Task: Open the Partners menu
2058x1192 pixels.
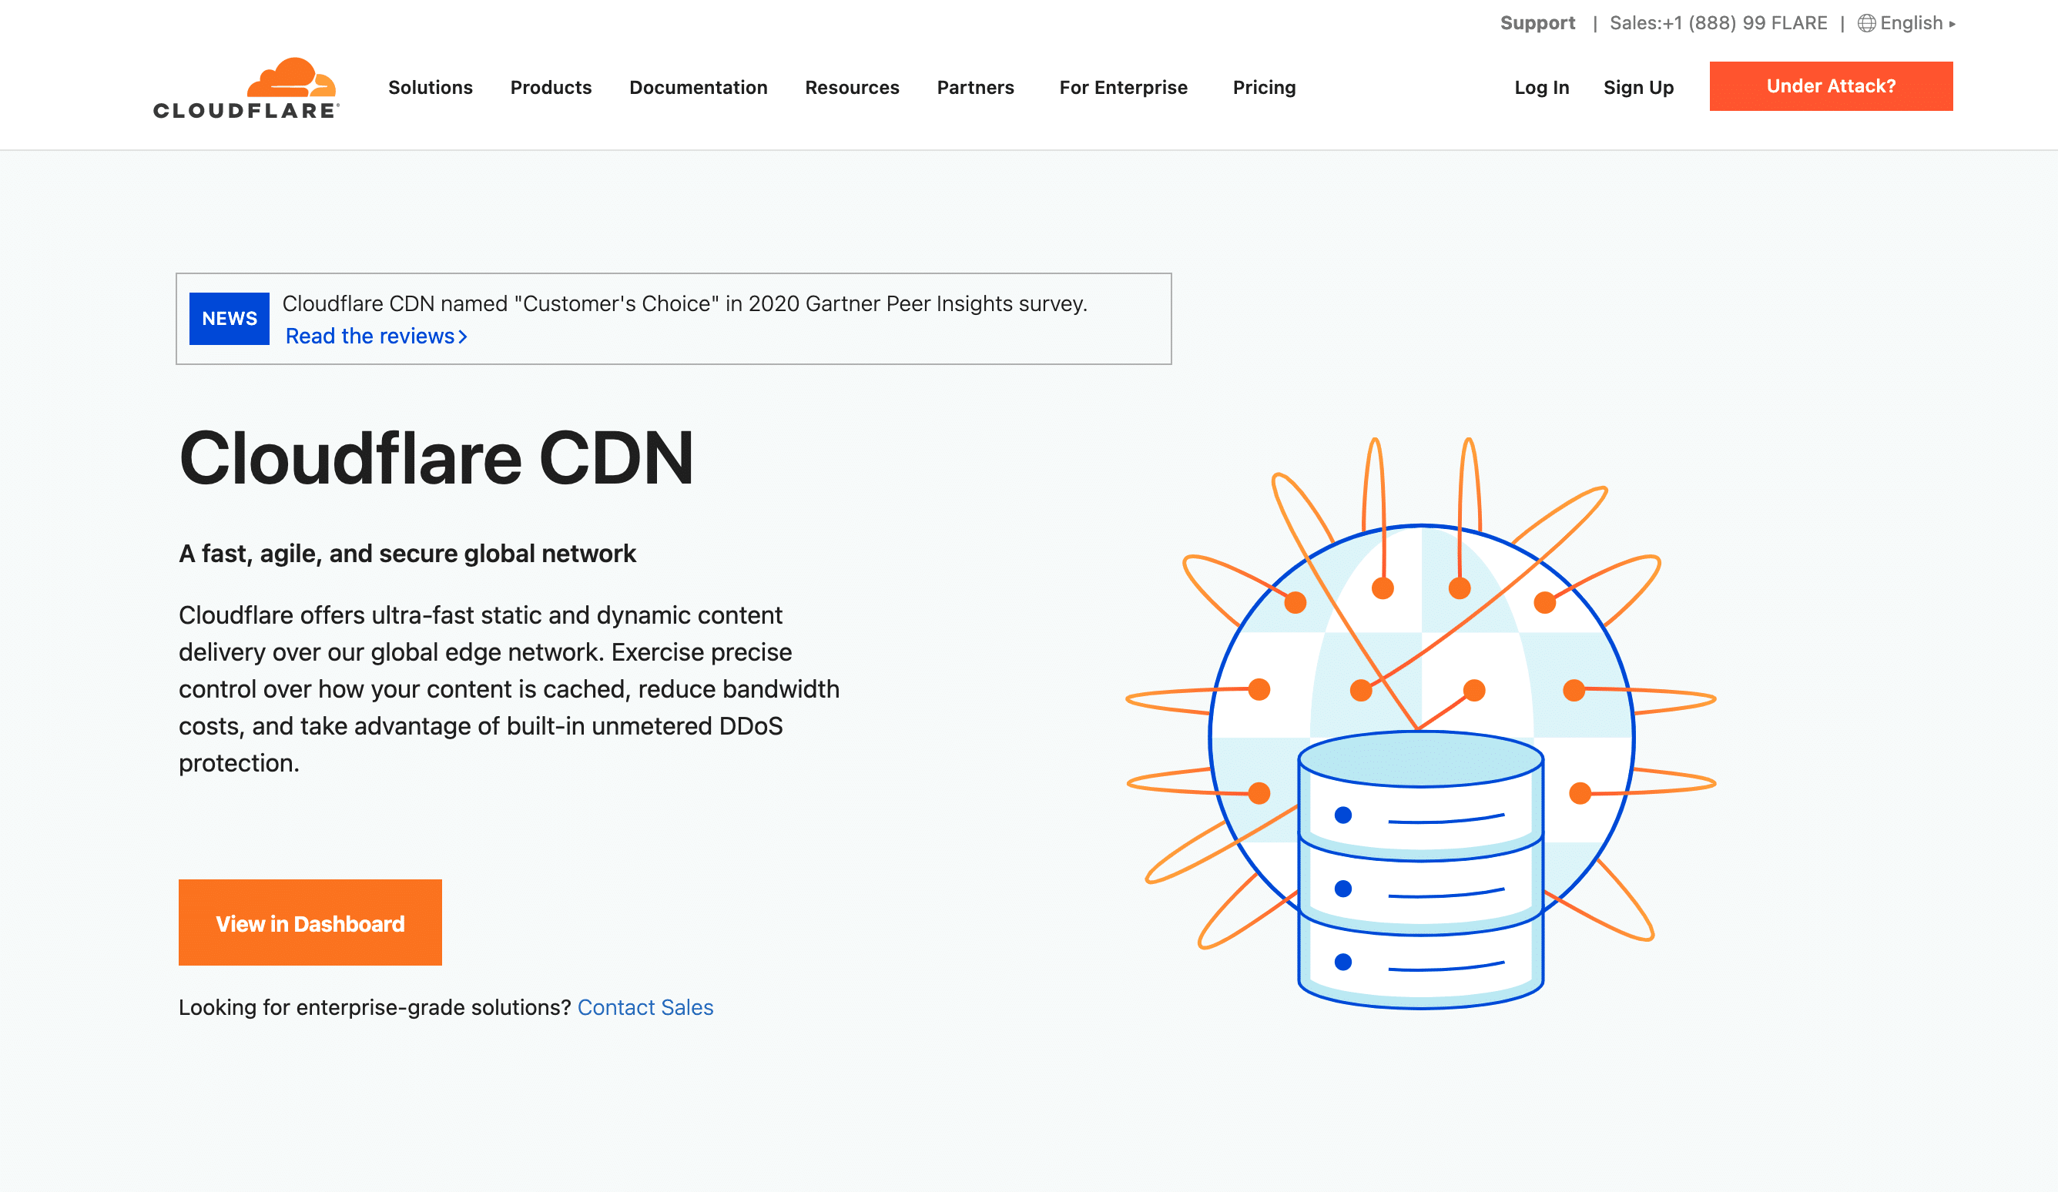Action: [975, 87]
